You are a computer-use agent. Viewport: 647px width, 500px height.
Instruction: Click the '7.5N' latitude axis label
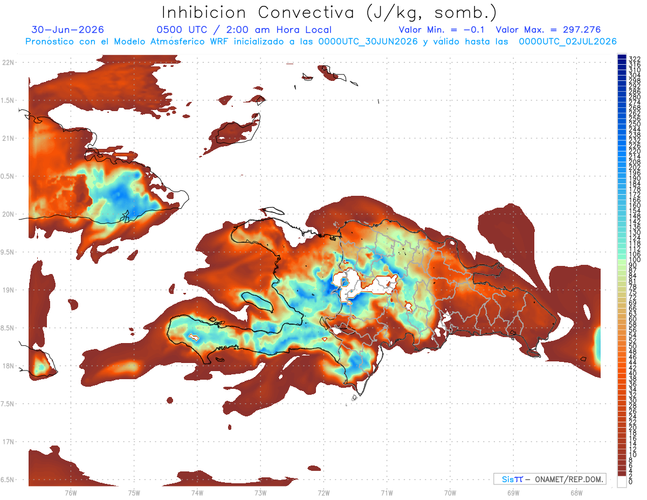click(x=8, y=404)
